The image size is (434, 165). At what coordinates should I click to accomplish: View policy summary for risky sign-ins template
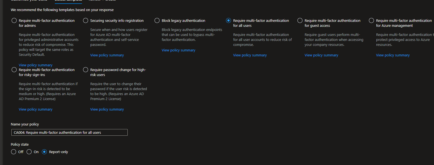tap(35, 109)
